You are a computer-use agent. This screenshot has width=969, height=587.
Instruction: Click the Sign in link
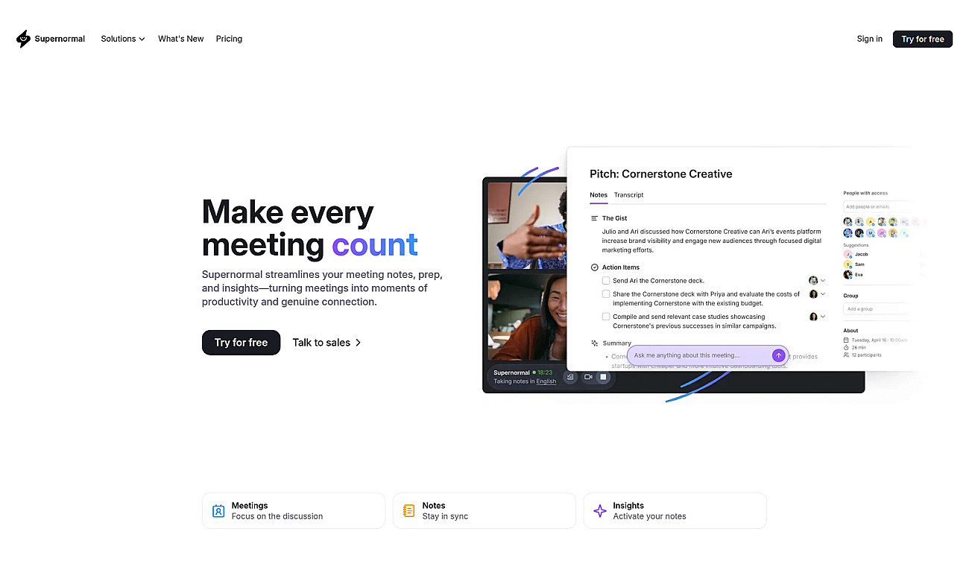(869, 39)
